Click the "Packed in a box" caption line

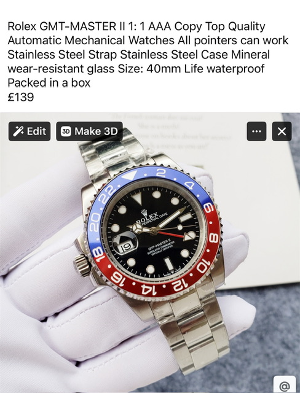(x=49, y=83)
